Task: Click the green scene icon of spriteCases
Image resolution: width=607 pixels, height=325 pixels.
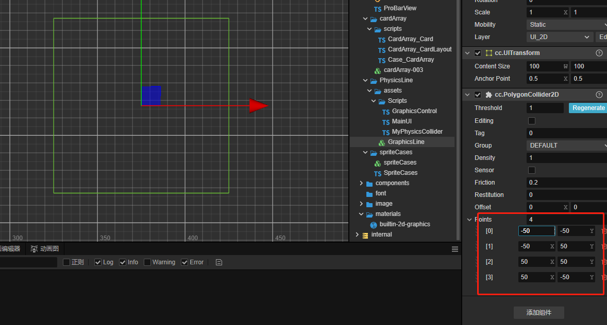Action: click(377, 163)
